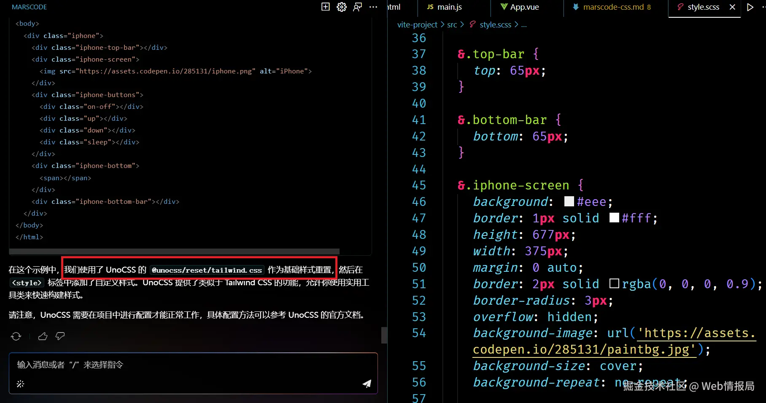Viewport: 766px width, 403px height.
Task: Click the <span></span> line in chat code
Action: (x=65, y=178)
